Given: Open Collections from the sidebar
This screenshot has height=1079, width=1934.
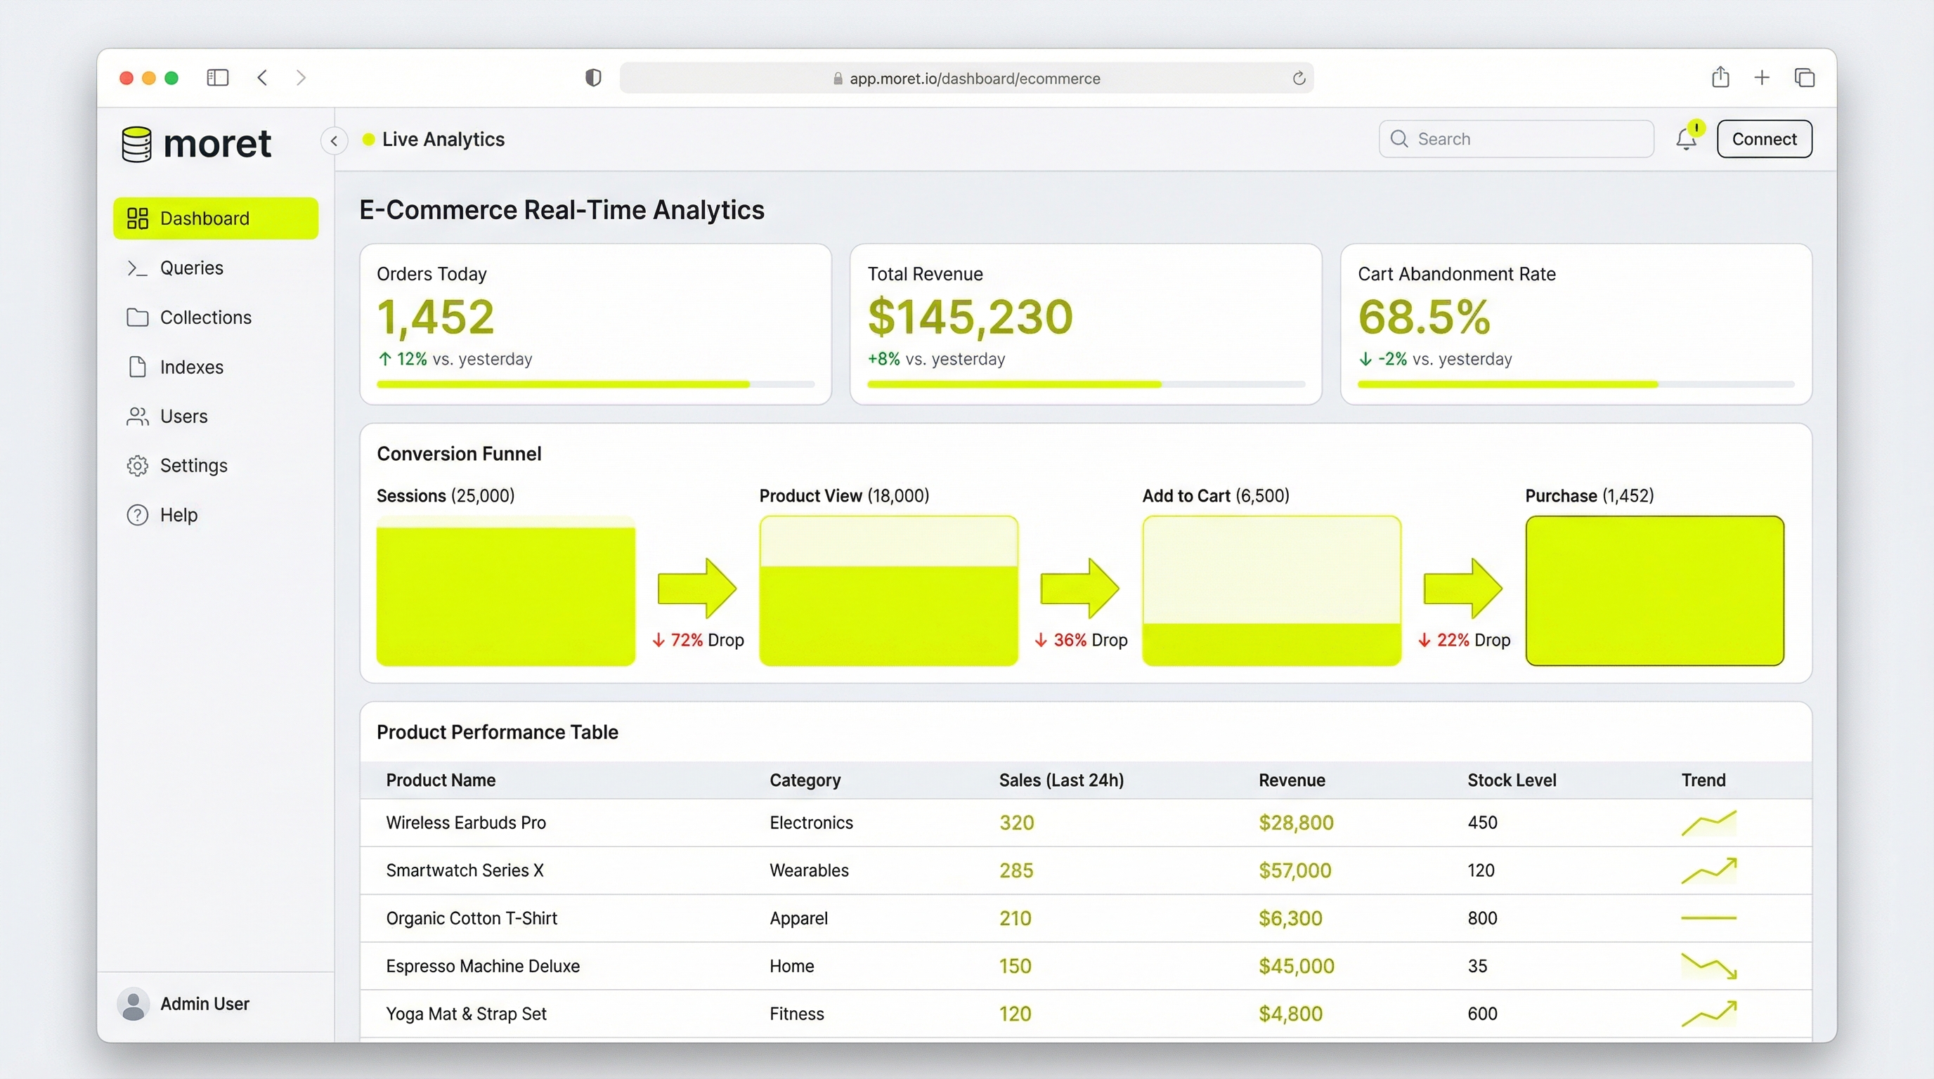Looking at the screenshot, I should (206, 317).
